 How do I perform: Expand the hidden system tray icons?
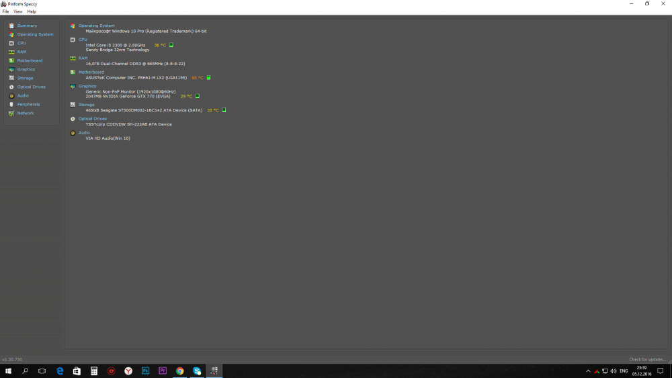pyautogui.click(x=588, y=371)
